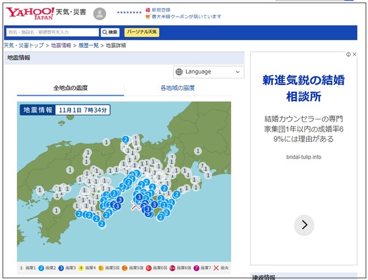Click the ad next arrow button

click(304, 225)
